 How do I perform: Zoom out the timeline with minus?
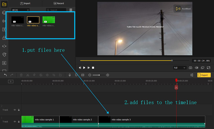coord(90,75)
